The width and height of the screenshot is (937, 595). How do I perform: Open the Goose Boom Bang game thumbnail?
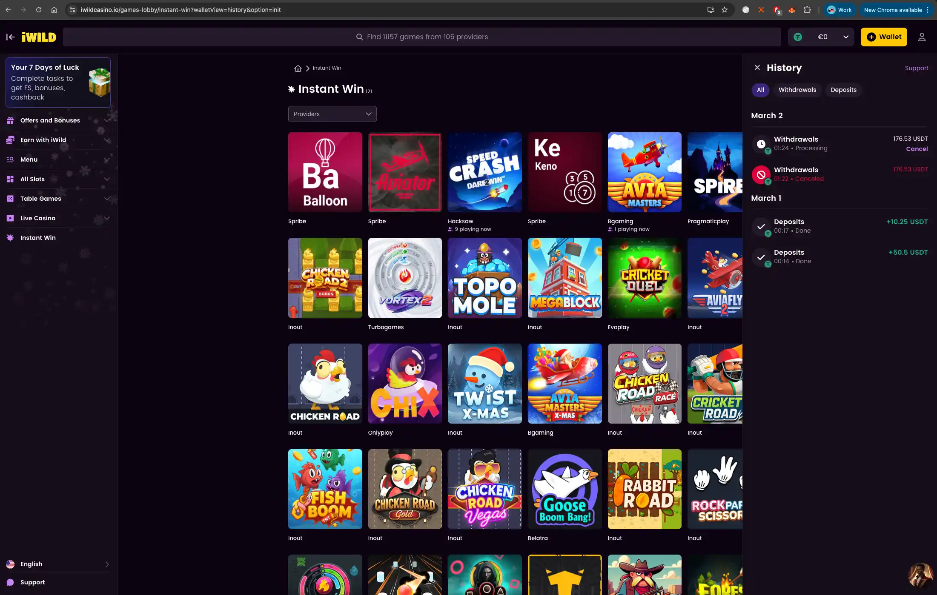(565, 489)
